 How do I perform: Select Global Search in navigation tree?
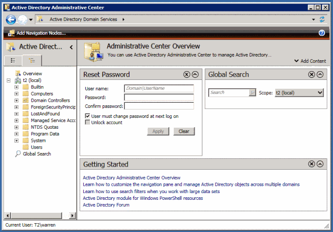[37, 154]
